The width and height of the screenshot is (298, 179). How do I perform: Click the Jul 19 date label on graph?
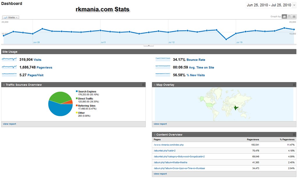[239, 42]
